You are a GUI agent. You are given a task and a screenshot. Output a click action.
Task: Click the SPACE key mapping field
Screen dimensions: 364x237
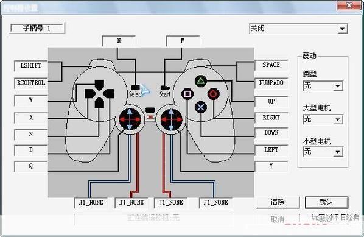(271, 65)
